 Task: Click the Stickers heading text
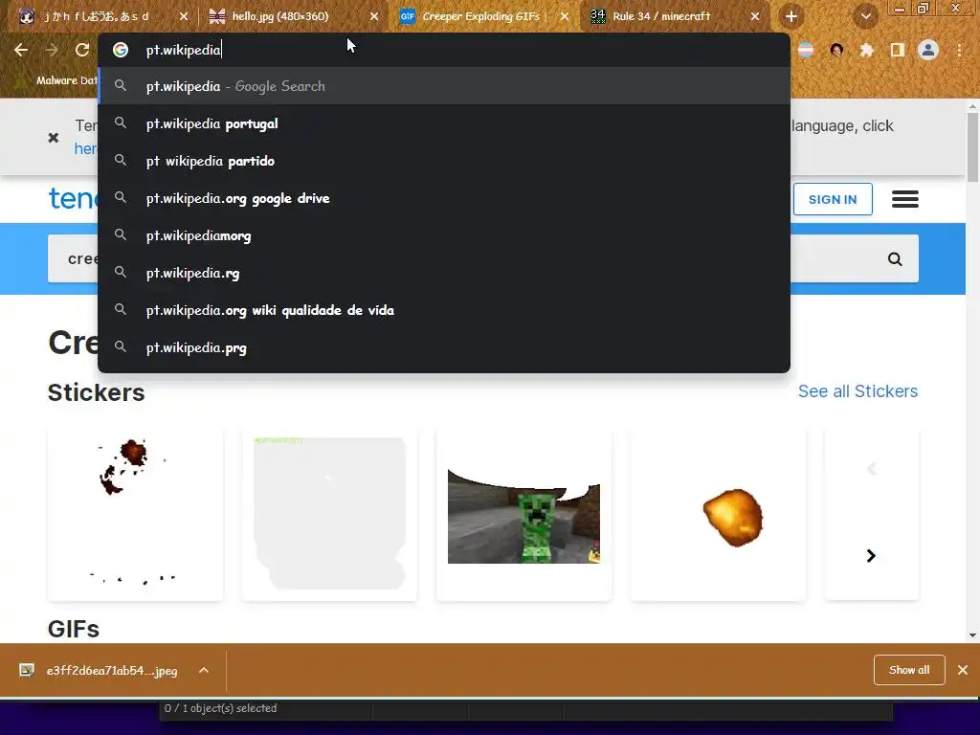coord(97,392)
